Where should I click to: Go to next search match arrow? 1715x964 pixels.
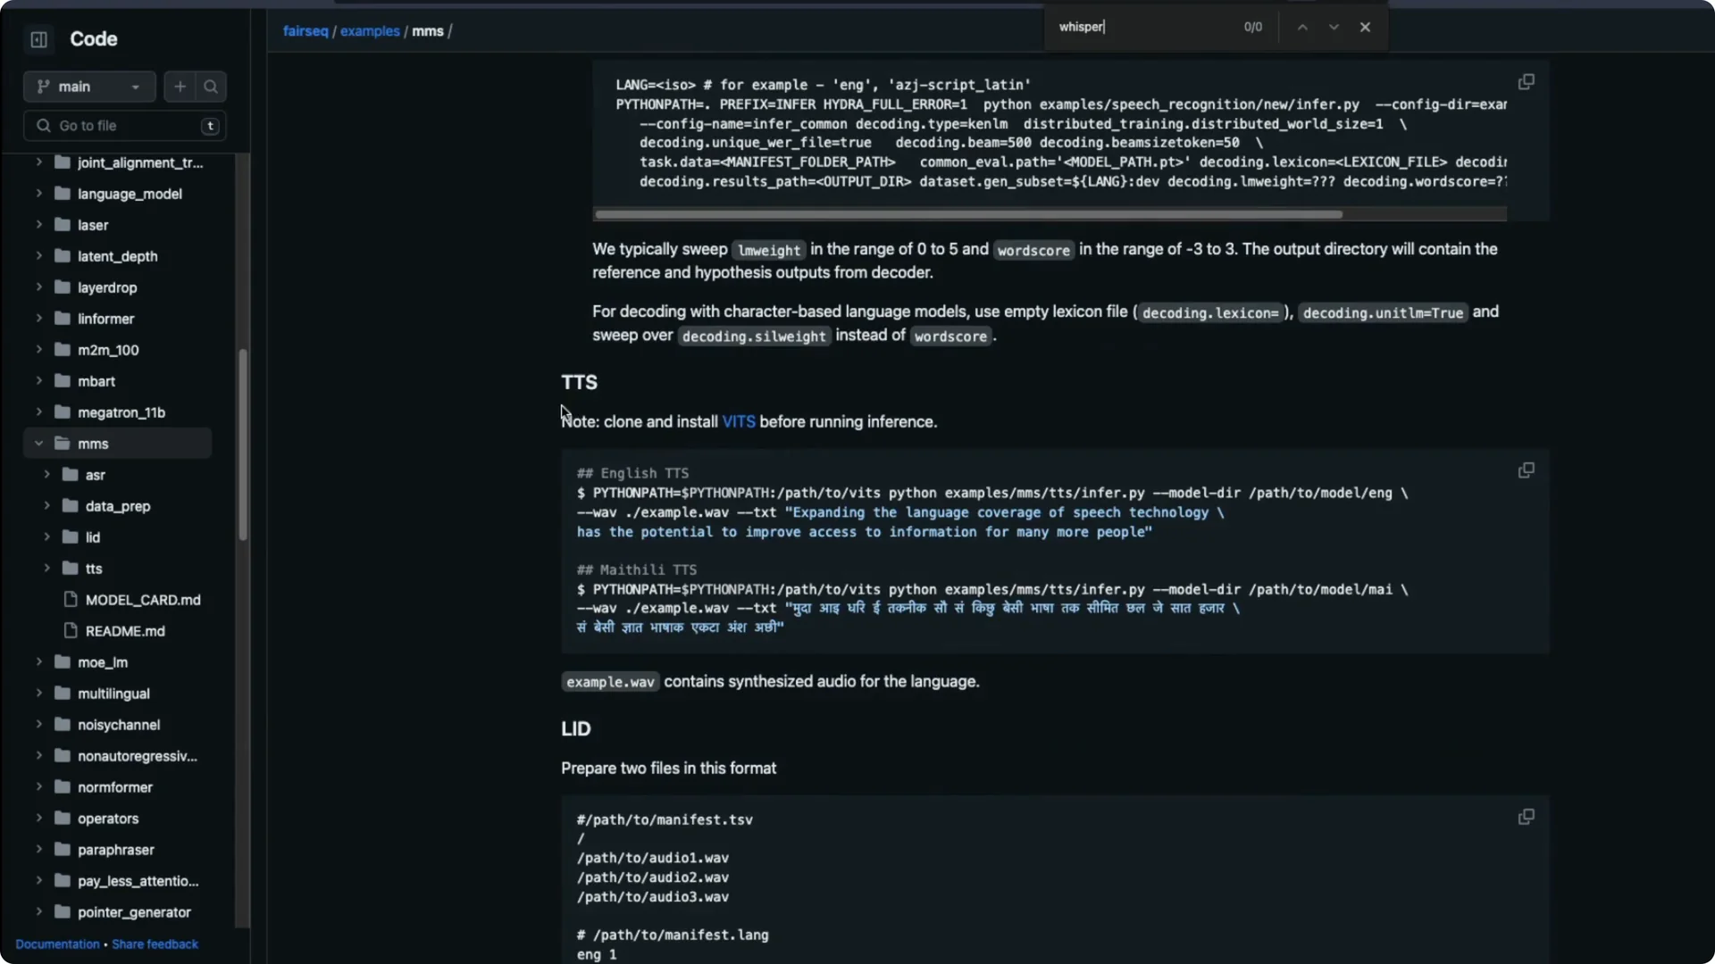(x=1333, y=27)
